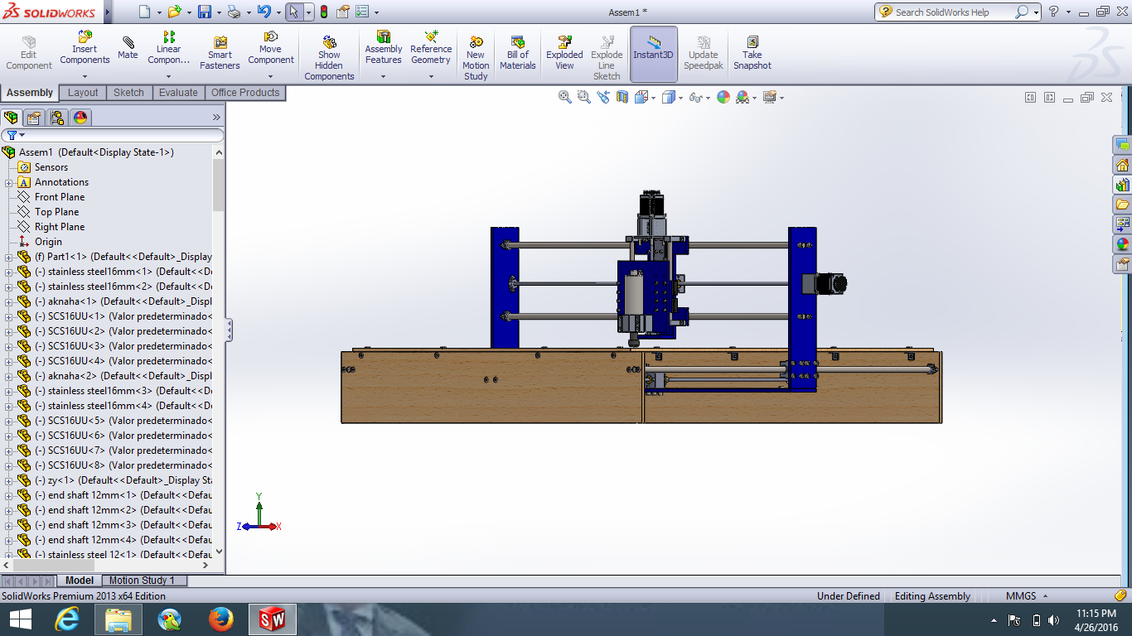This screenshot has width=1132, height=636.
Task: Click the Windows Start button
Action: click(x=20, y=619)
